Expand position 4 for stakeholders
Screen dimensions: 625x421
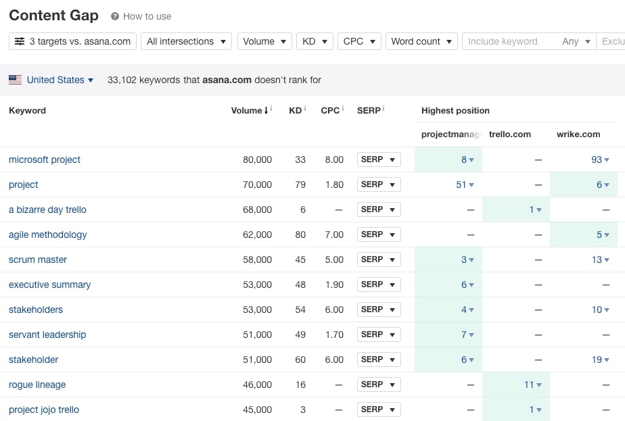467,309
